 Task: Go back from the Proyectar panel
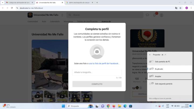pos(150,55)
